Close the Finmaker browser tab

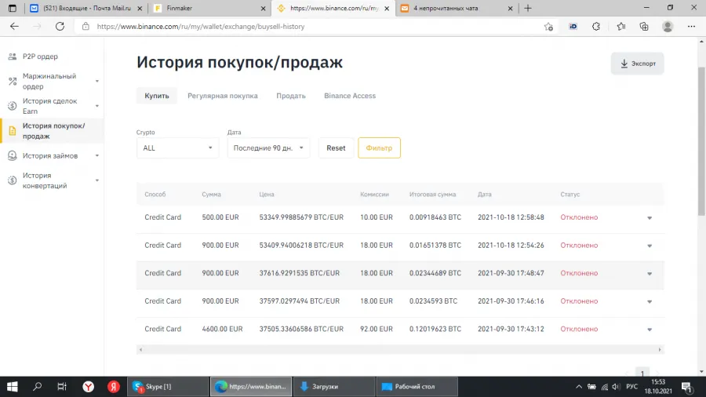263,8
